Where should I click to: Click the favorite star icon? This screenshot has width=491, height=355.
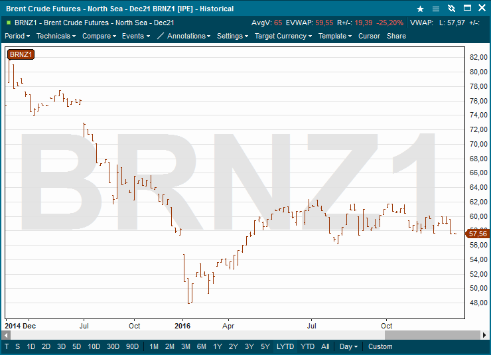click(420, 9)
